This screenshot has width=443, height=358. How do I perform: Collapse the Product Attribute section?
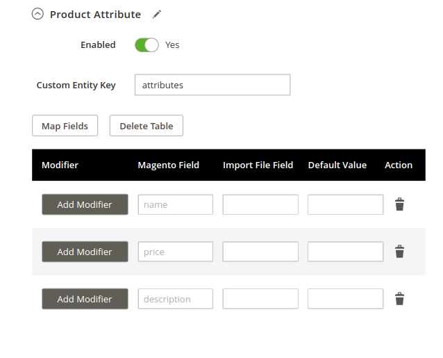(37, 14)
